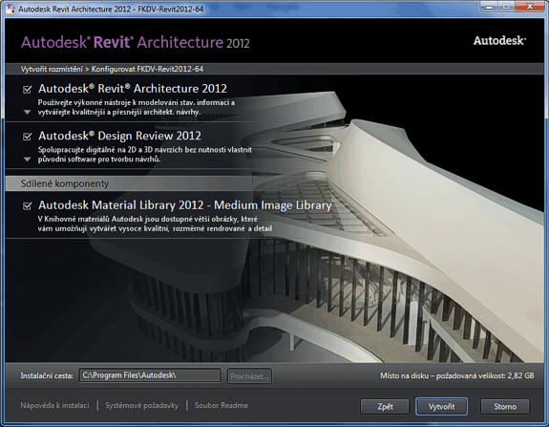The width and height of the screenshot is (549, 427).
Task: Select Autodesk Revit Architecture 2012 product title
Action: (133, 89)
